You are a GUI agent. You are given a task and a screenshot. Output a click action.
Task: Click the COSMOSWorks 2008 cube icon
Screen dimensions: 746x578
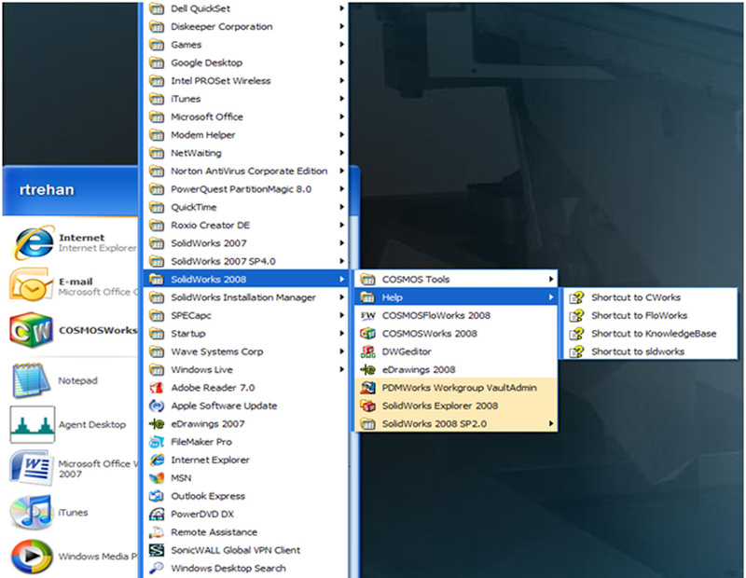point(367,334)
